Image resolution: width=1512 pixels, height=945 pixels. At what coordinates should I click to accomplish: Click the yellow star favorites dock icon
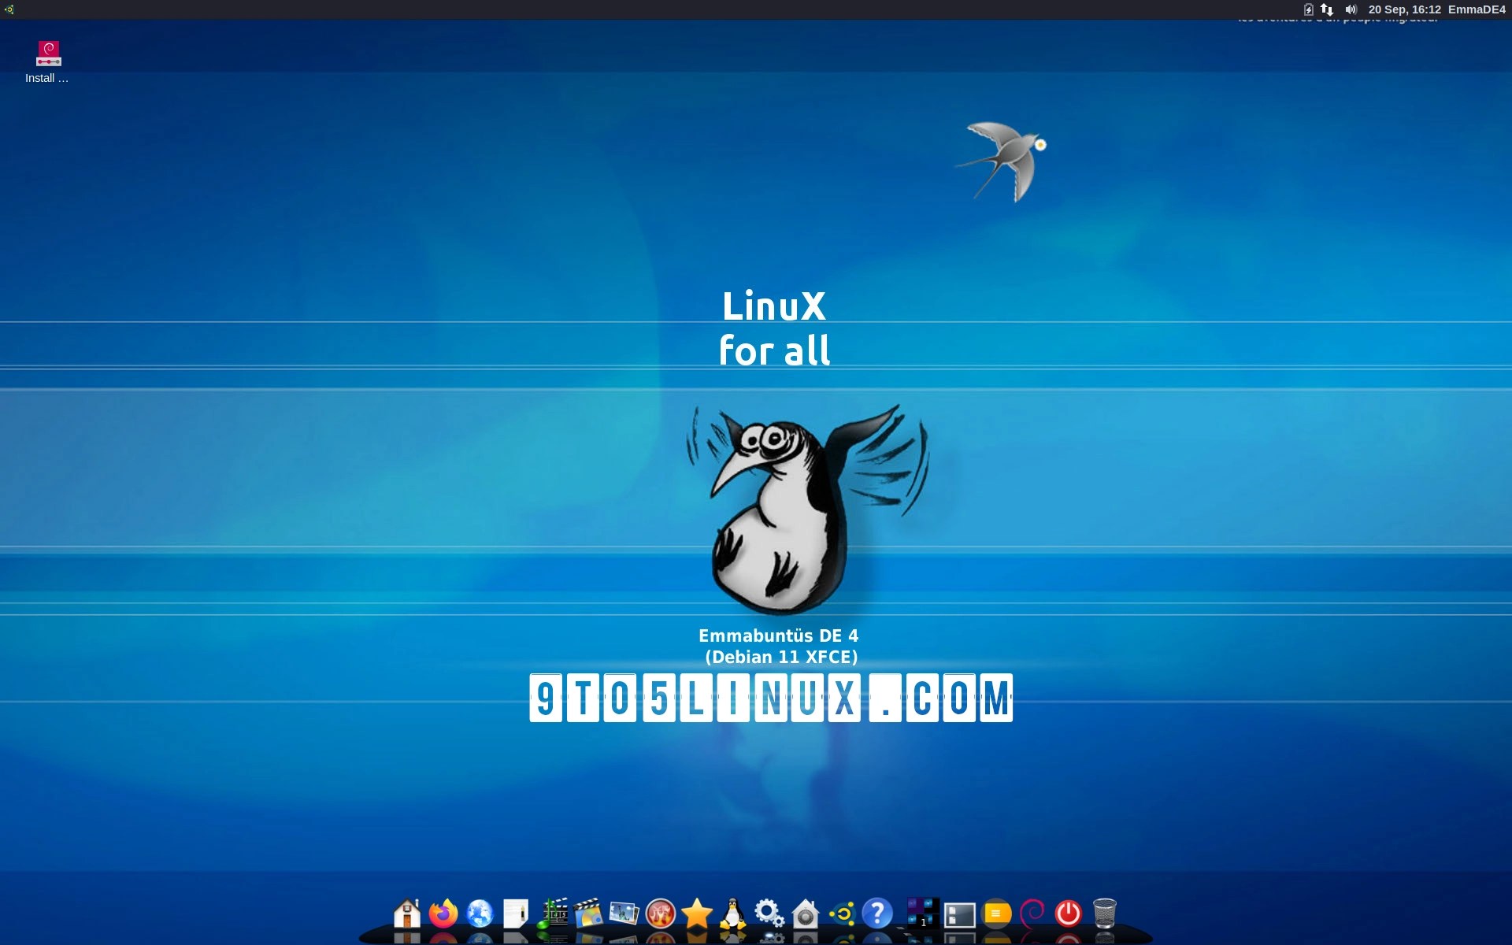coord(697,913)
